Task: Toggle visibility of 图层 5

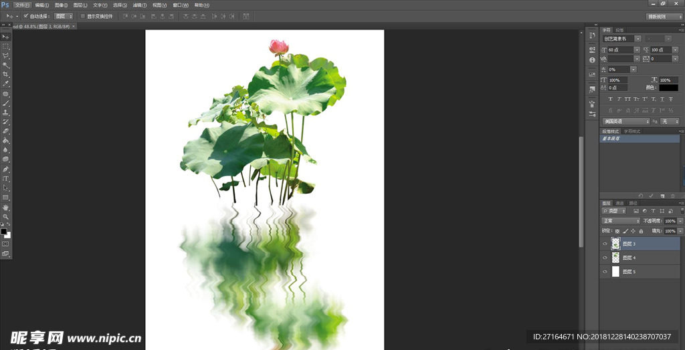Action: tap(605, 272)
